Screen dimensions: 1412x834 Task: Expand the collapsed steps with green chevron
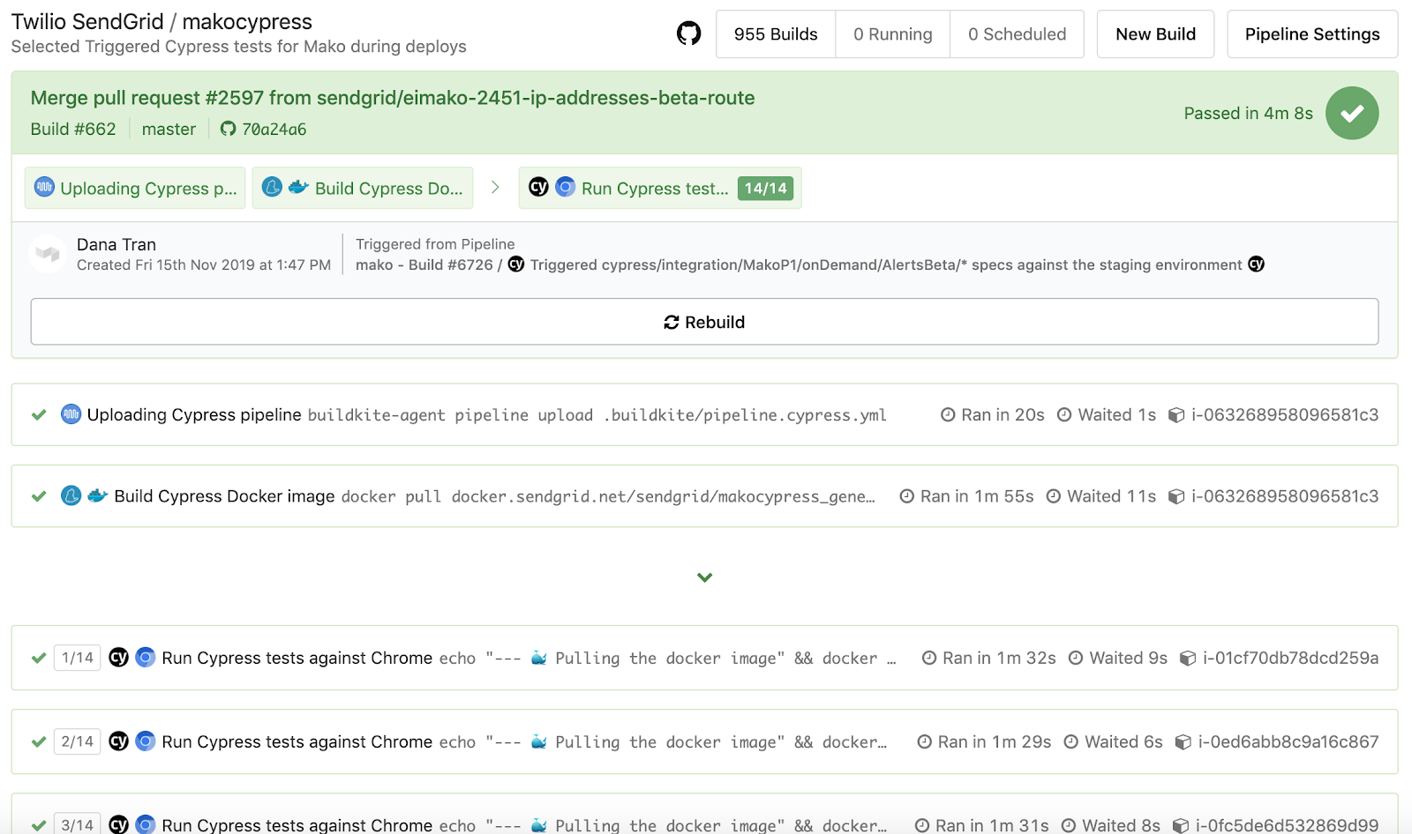click(x=704, y=577)
